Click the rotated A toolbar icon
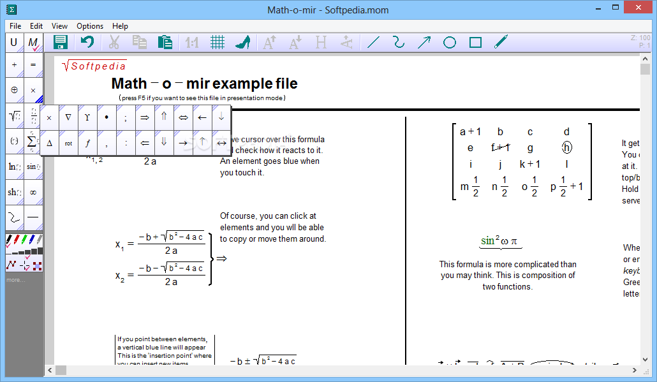 (346, 42)
